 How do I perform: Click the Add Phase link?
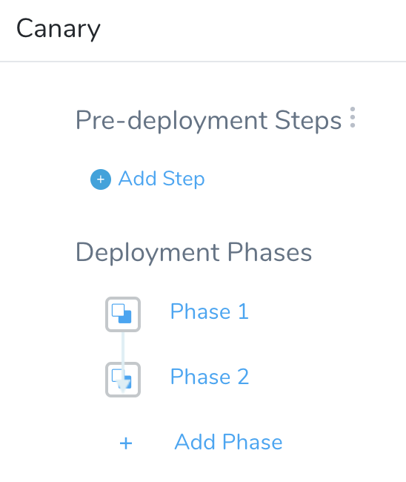coord(228,442)
